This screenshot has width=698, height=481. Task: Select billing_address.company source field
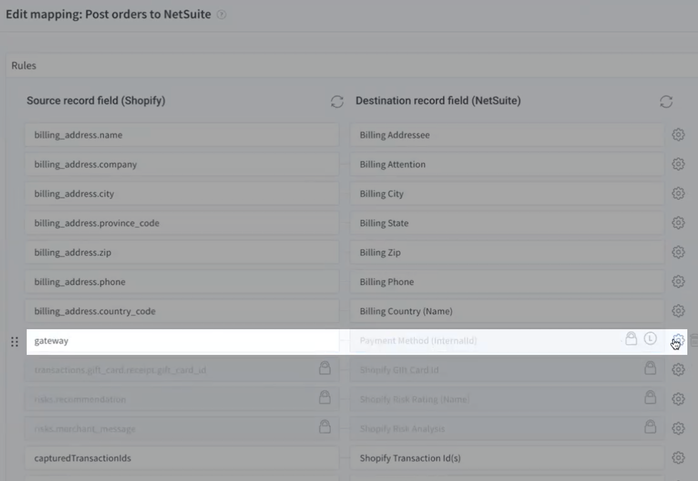coord(182,164)
